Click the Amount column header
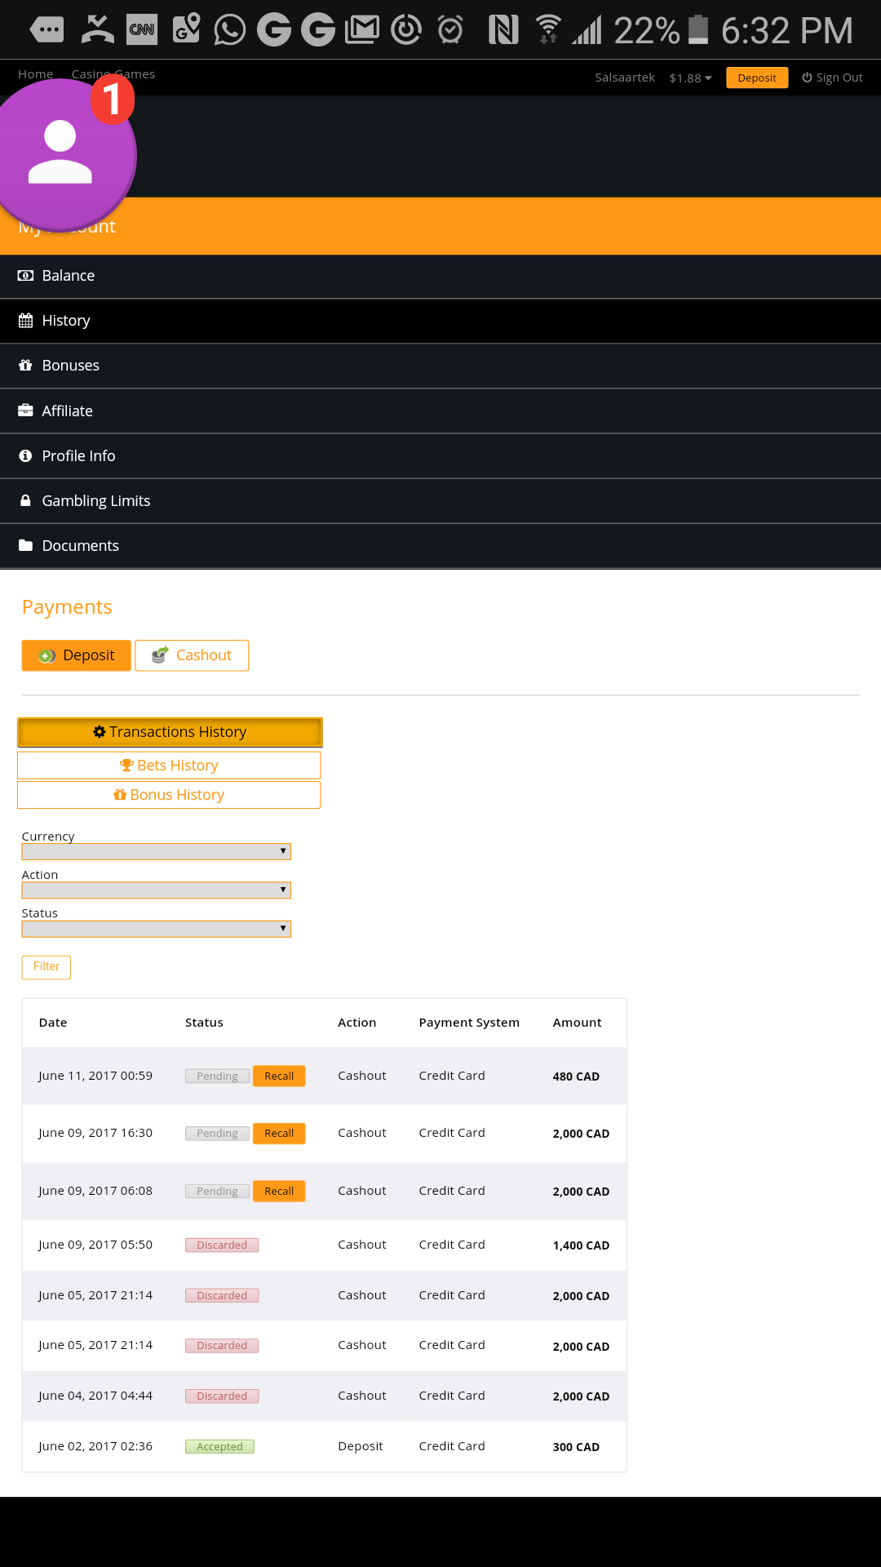 tap(577, 1023)
